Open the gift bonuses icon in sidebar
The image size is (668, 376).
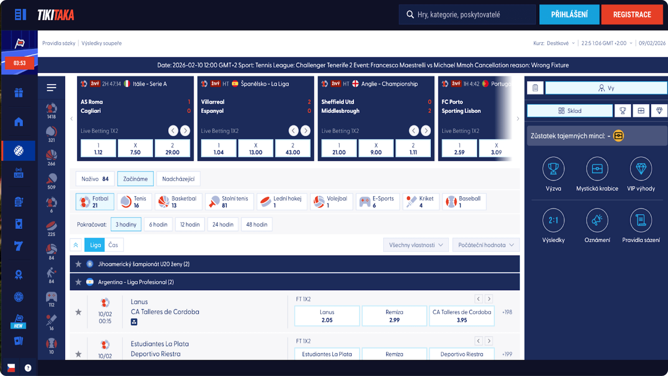19,92
